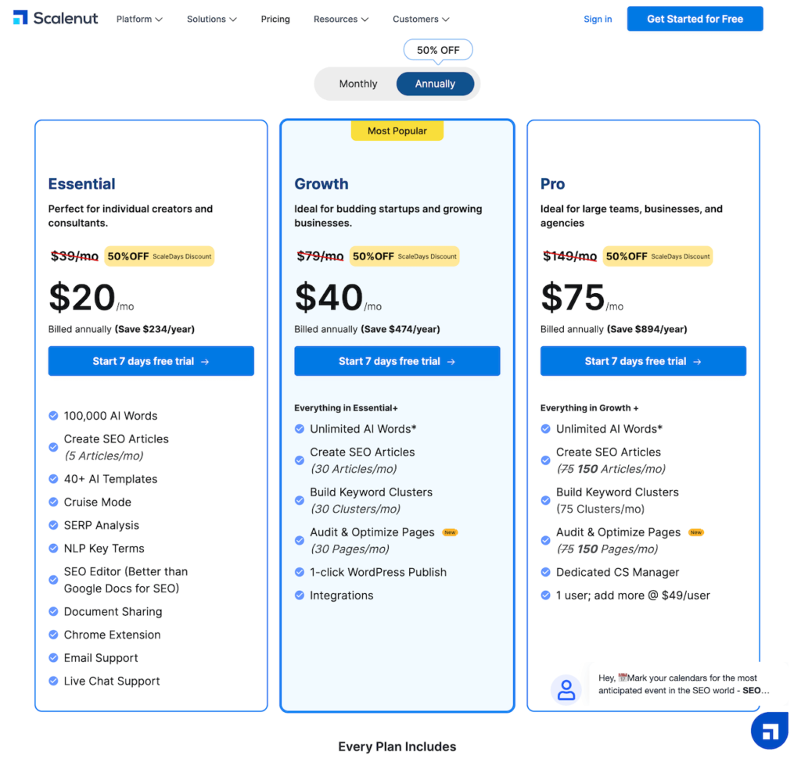Click the crossed-out $149/mo price
The image size is (801, 762).
pos(569,256)
